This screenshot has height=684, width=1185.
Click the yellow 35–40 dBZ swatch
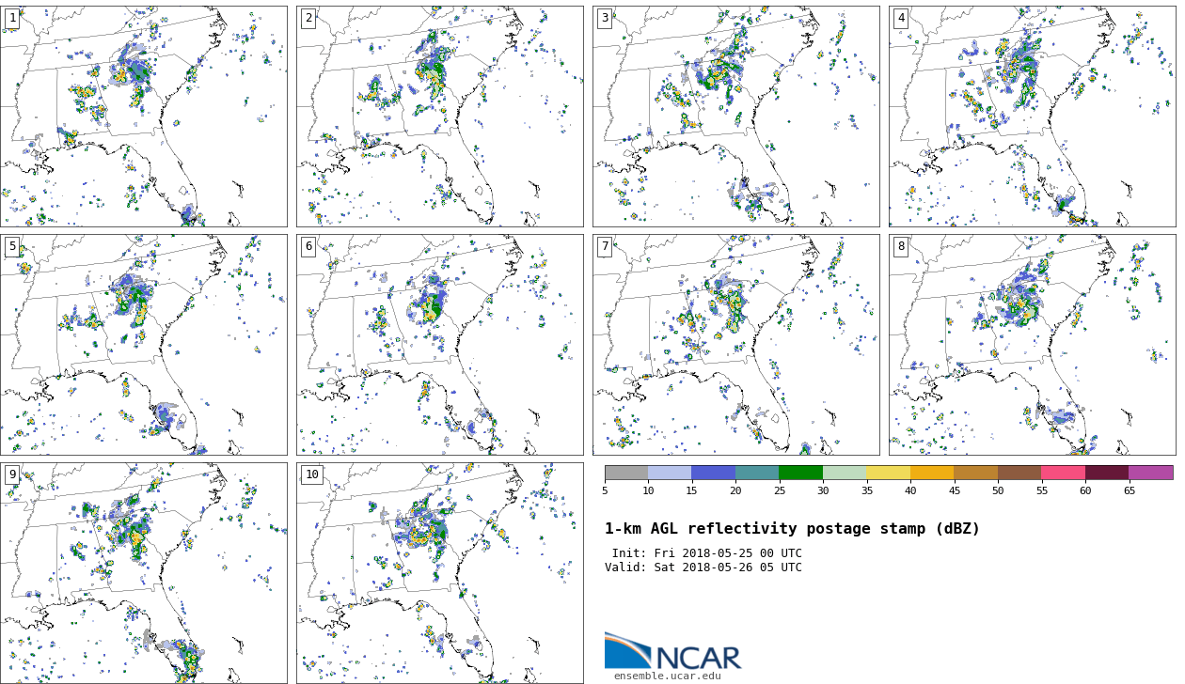click(888, 473)
